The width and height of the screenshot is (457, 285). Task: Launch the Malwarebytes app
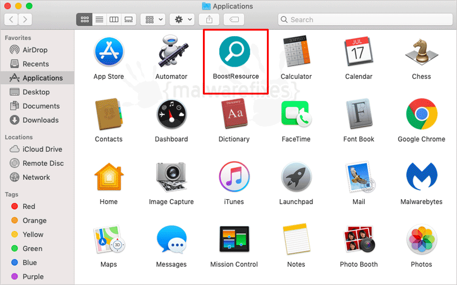(421, 177)
